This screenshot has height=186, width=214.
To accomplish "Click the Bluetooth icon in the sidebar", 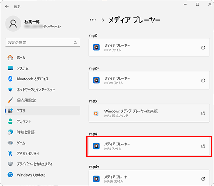I will coord(10,79).
